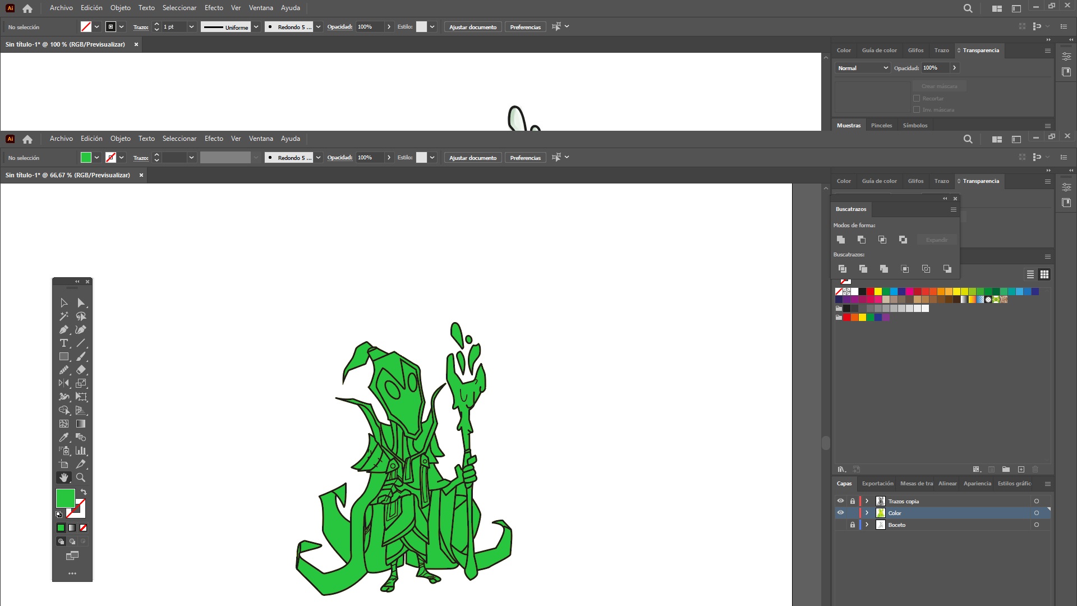
Task: Select the Symbol Sprayer tool
Action: pyautogui.click(x=64, y=451)
